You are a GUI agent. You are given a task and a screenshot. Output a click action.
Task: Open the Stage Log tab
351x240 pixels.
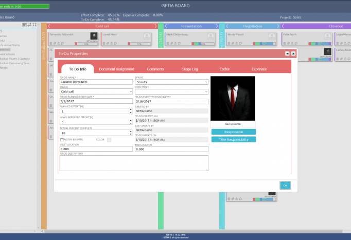(191, 69)
